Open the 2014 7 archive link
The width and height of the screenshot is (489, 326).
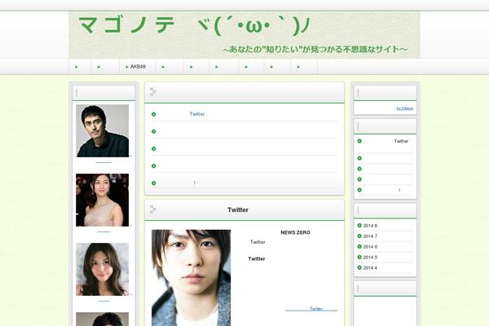pyautogui.click(x=370, y=236)
